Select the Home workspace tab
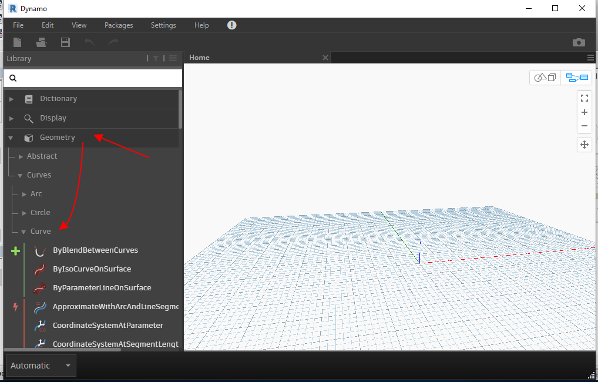This screenshot has width=598, height=382. click(x=199, y=58)
